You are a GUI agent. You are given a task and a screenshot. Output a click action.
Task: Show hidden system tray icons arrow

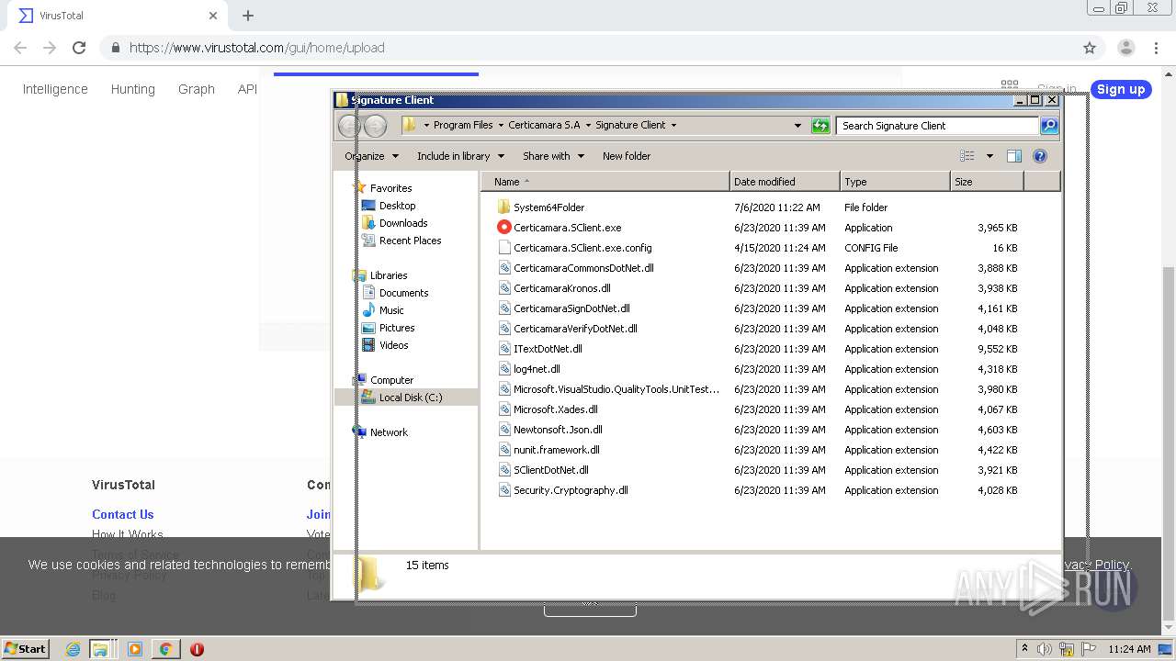(x=1024, y=649)
